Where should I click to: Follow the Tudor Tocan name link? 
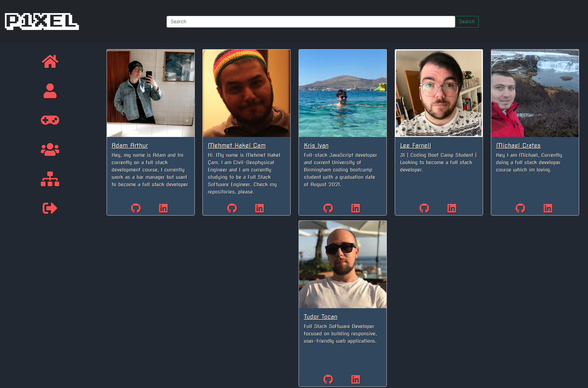320,317
